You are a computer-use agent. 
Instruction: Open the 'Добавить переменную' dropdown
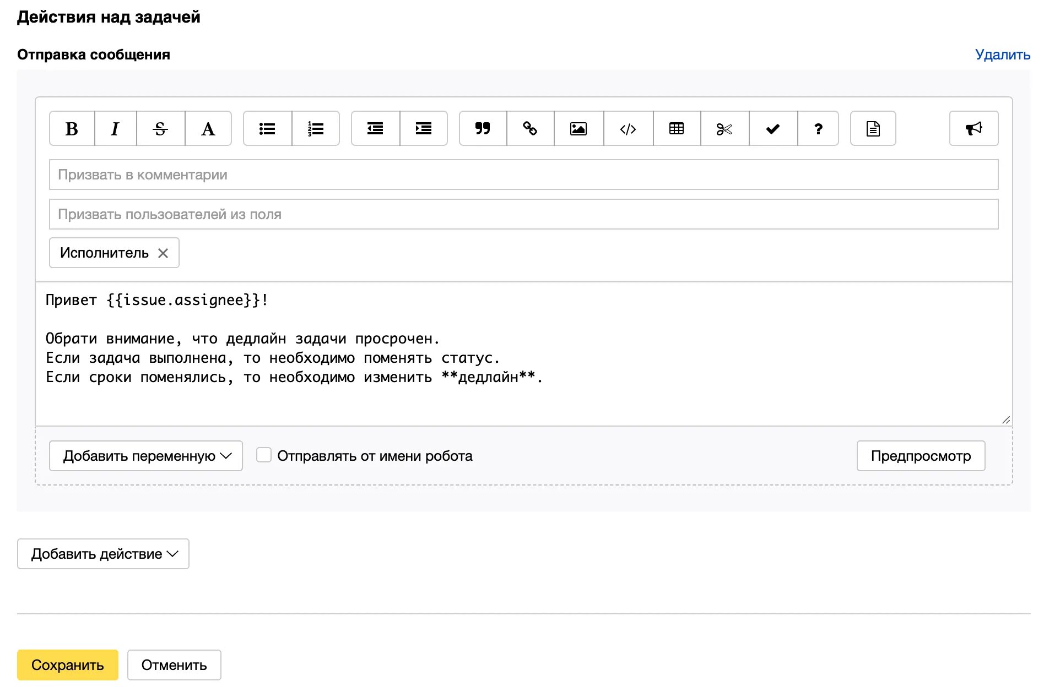pyautogui.click(x=146, y=456)
